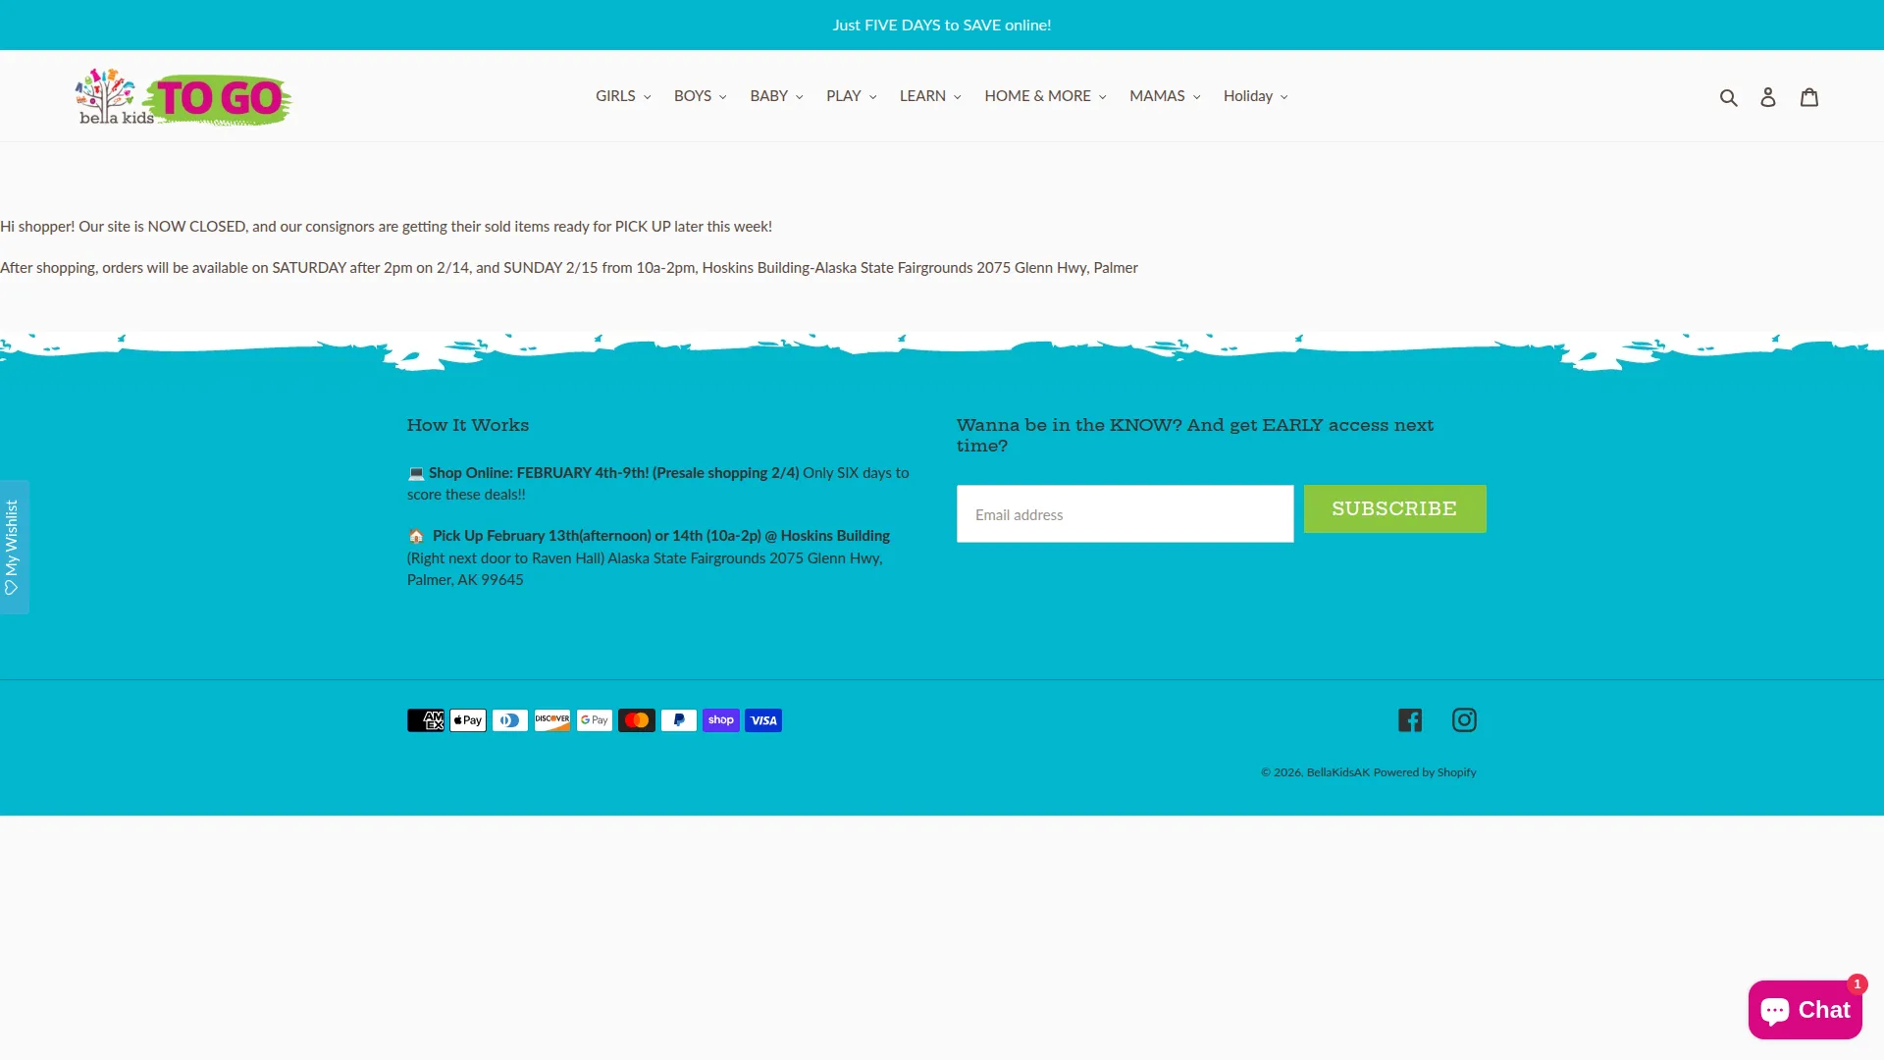Follow the Powered by Shopify link

pos(1424,772)
